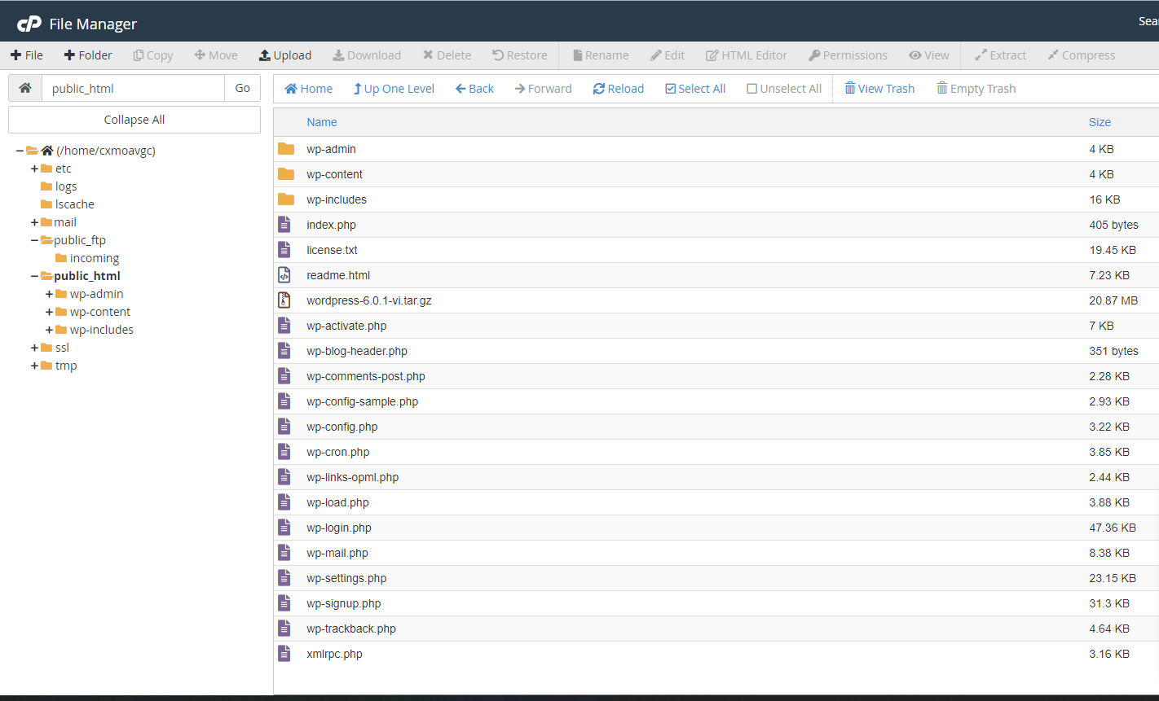Expand the wp-includes tree node
The image size is (1159, 701).
click(50, 330)
